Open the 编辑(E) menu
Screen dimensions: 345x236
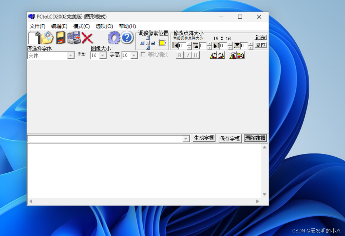(59, 26)
